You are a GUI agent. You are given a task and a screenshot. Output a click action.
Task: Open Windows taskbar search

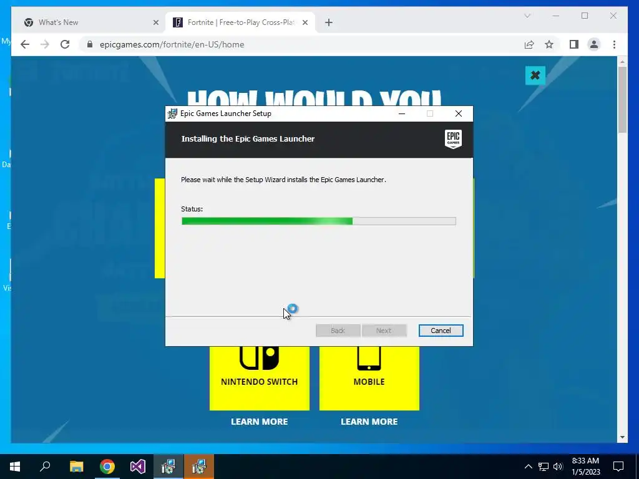click(x=45, y=467)
